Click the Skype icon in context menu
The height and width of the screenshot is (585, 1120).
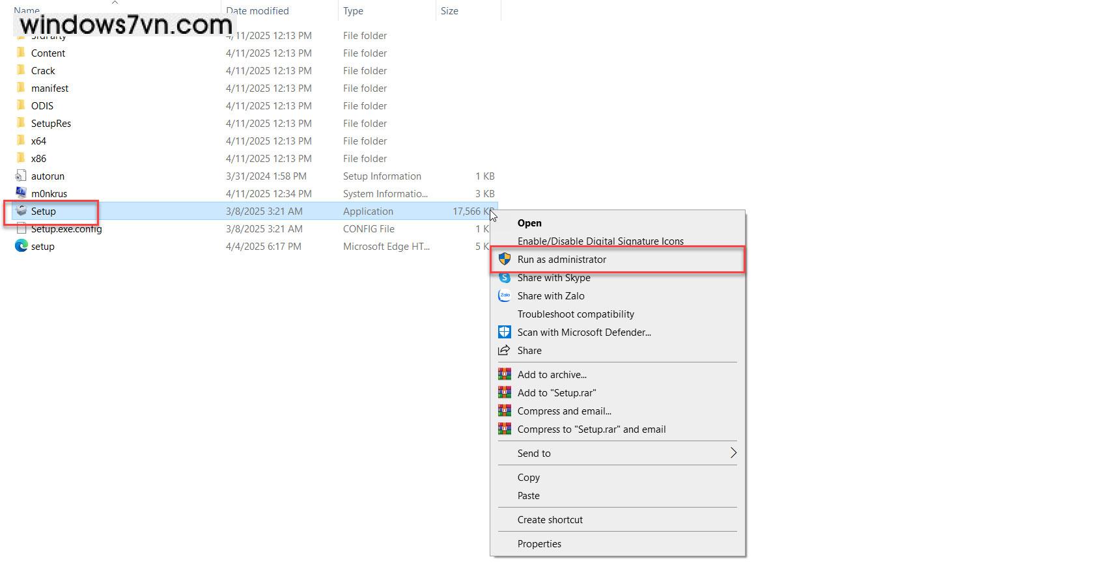(504, 278)
